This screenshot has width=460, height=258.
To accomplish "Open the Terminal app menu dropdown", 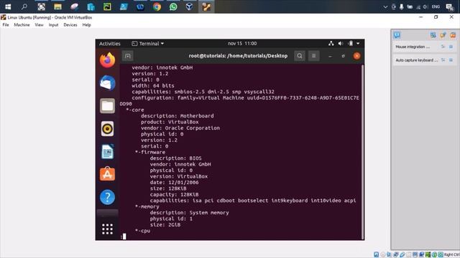I will pos(148,44).
